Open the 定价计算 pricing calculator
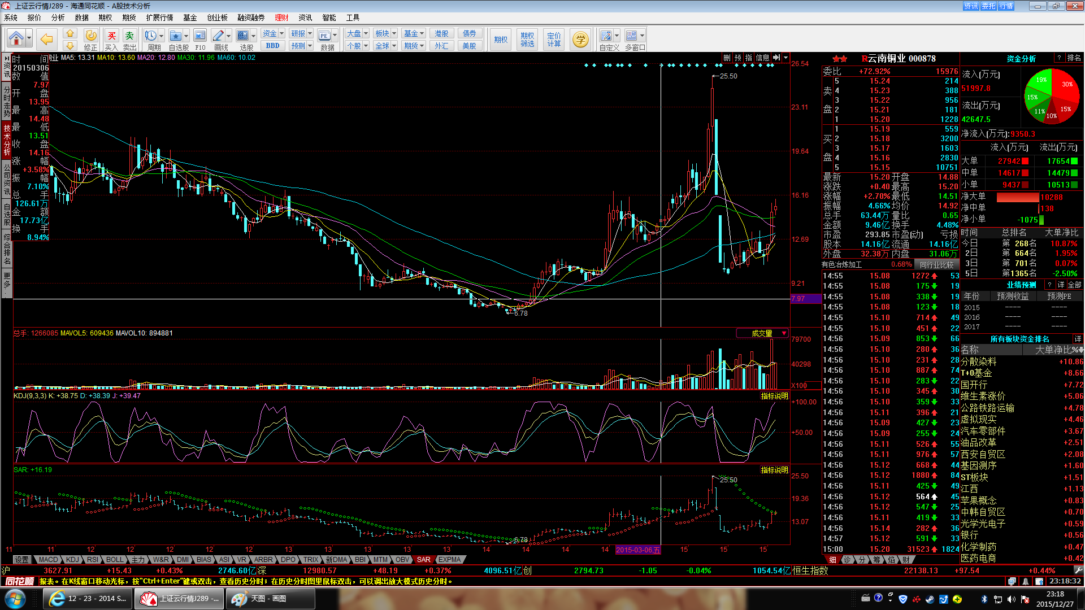This screenshot has height=610, width=1085. pos(554,40)
